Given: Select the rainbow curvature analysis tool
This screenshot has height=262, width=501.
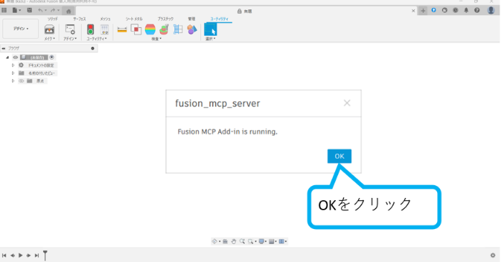Looking at the screenshot, I should (x=150, y=29).
